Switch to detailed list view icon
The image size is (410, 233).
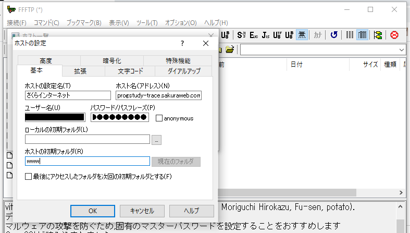click(363, 35)
